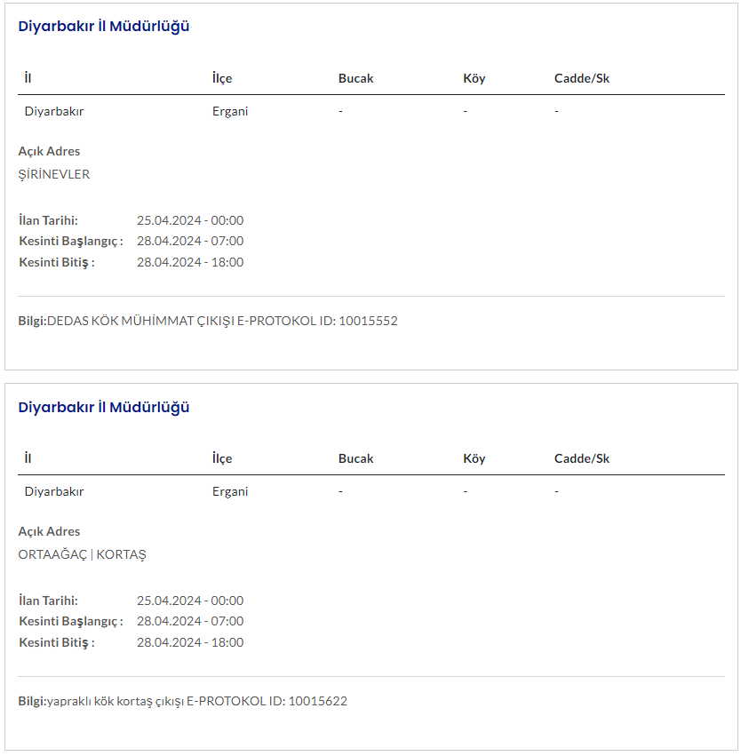The image size is (741, 756).
Task: Click the Diyarbakır table cell in ORTAAĞAÇ card
Action: click(54, 491)
